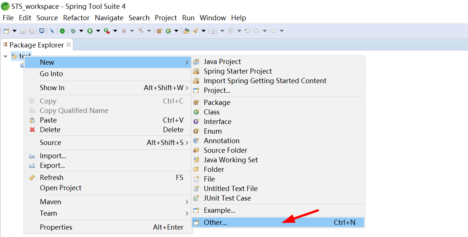This screenshot has height=237, width=468.
Task: Select Spring Starter Project
Action: point(278,71)
